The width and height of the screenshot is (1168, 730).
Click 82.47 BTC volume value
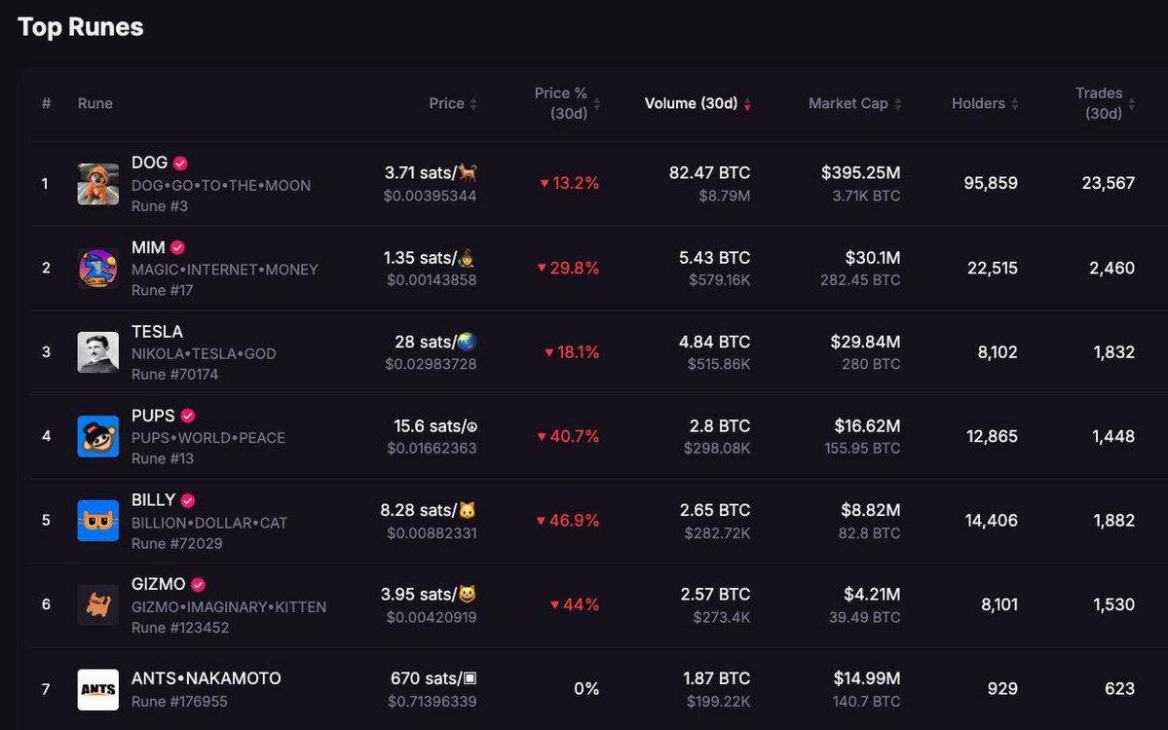coord(709,172)
